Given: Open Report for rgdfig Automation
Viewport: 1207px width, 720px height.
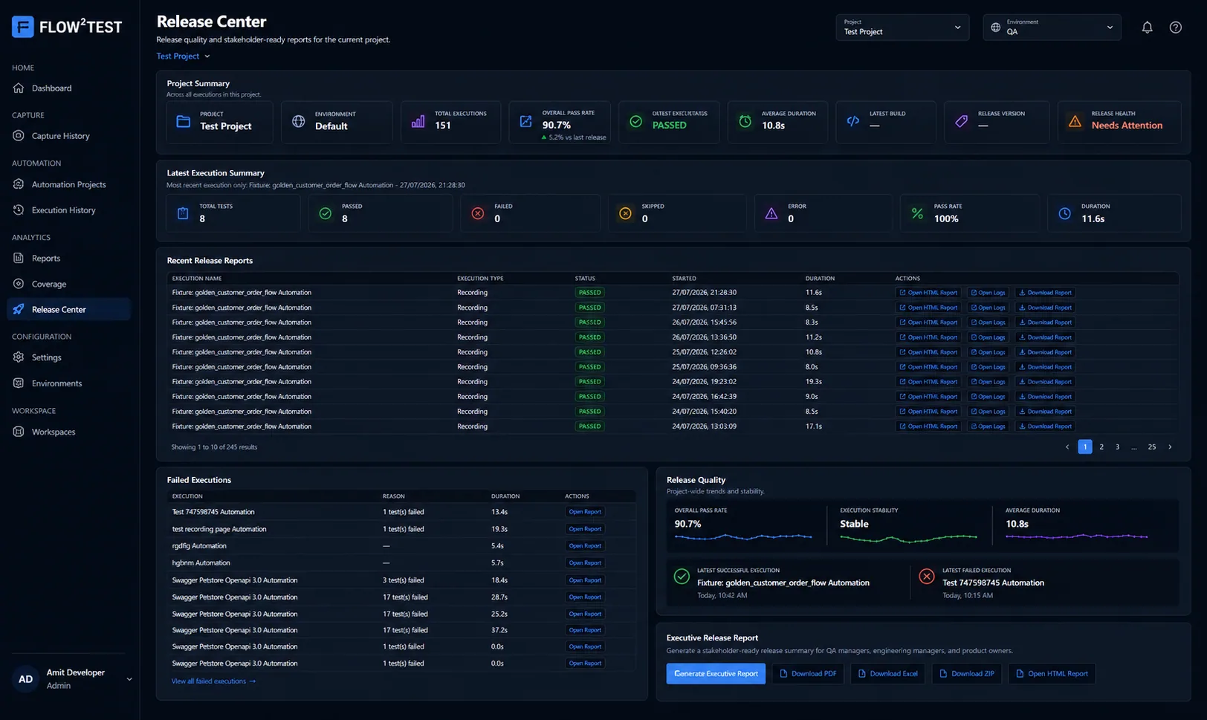Looking at the screenshot, I should [585, 545].
